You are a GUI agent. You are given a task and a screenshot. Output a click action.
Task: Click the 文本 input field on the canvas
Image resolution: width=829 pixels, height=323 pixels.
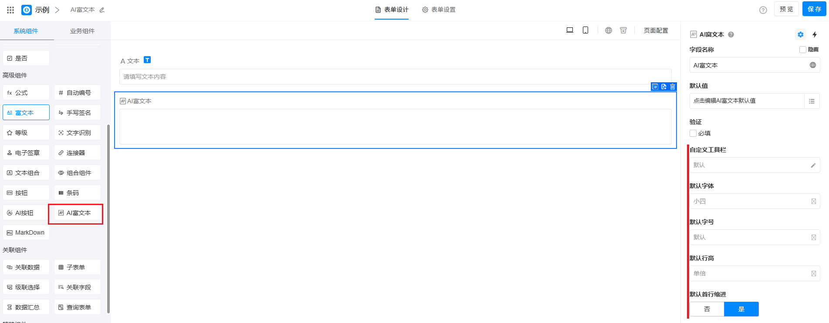point(395,77)
